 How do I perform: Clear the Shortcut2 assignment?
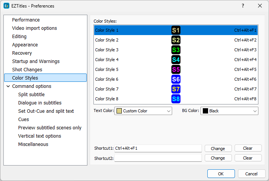[248, 158]
